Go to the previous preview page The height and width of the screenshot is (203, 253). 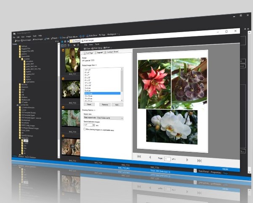click(x=150, y=157)
